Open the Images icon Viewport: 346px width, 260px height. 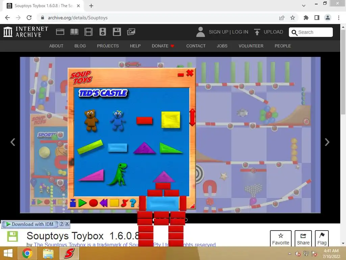tap(131, 32)
